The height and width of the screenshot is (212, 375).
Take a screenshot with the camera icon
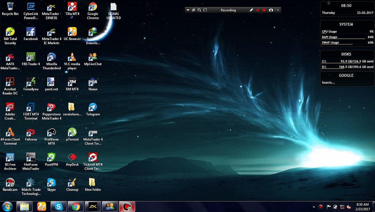point(271,10)
